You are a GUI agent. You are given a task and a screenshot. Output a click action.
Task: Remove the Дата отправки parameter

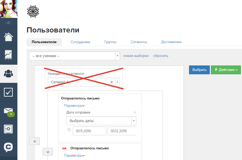tap(135, 112)
